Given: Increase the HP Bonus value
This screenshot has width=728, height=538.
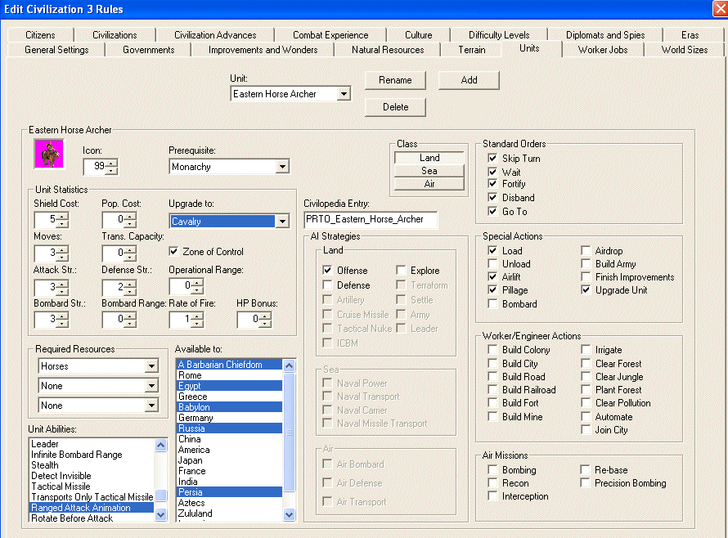Looking at the screenshot, I should pyautogui.click(x=265, y=316).
